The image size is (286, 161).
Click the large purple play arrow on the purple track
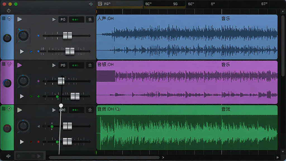[x=20, y=65]
